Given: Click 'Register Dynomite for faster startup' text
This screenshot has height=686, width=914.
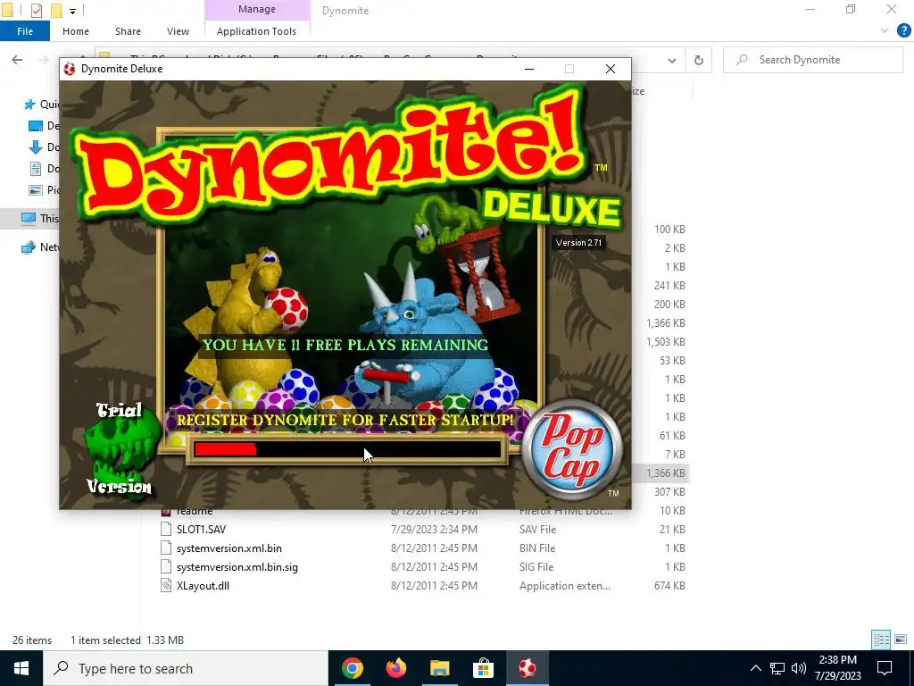Looking at the screenshot, I should (345, 420).
